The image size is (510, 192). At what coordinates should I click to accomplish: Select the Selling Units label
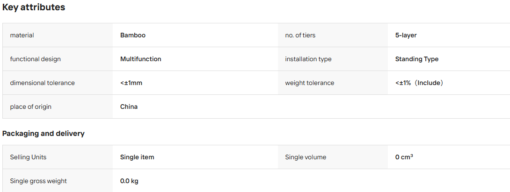click(x=28, y=157)
